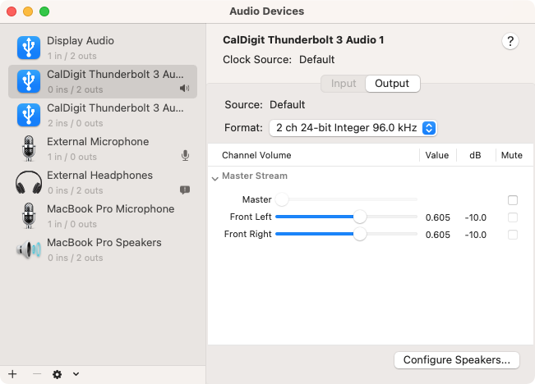Collapse the Master Stream section

coord(214,177)
